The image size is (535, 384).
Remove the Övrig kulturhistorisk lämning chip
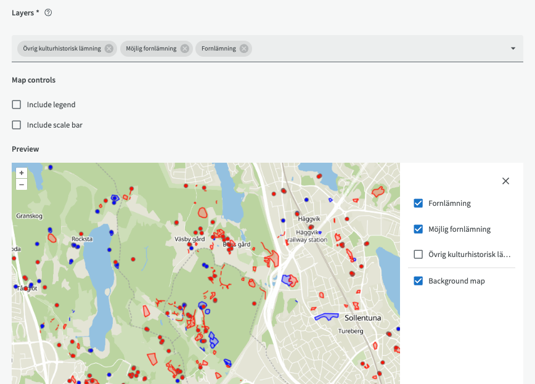(x=109, y=49)
